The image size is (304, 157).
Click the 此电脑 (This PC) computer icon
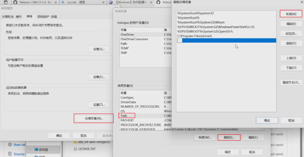point(37,149)
